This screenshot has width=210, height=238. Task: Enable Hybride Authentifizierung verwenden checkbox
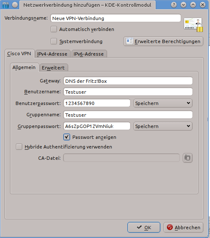[19, 147]
